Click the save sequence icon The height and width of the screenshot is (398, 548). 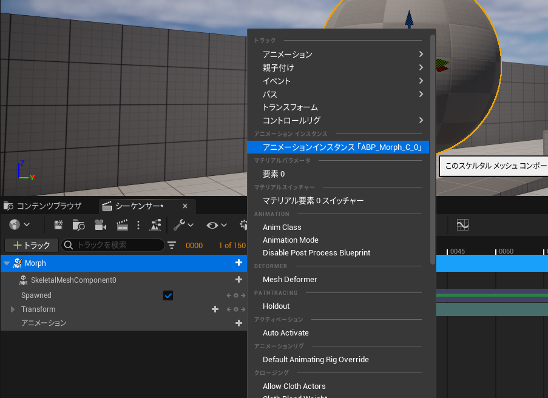59,224
